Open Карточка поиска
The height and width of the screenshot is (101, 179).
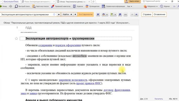click(40, 6)
